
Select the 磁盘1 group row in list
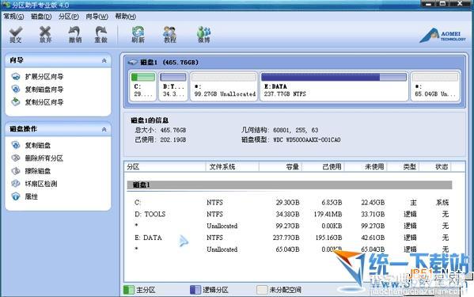[290, 185]
